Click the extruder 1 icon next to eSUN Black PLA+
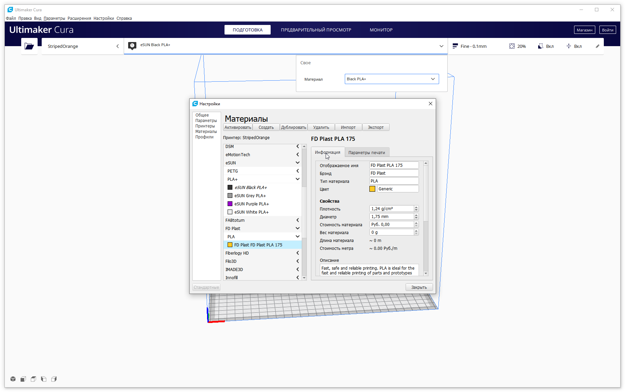625x392 pixels. click(132, 46)
